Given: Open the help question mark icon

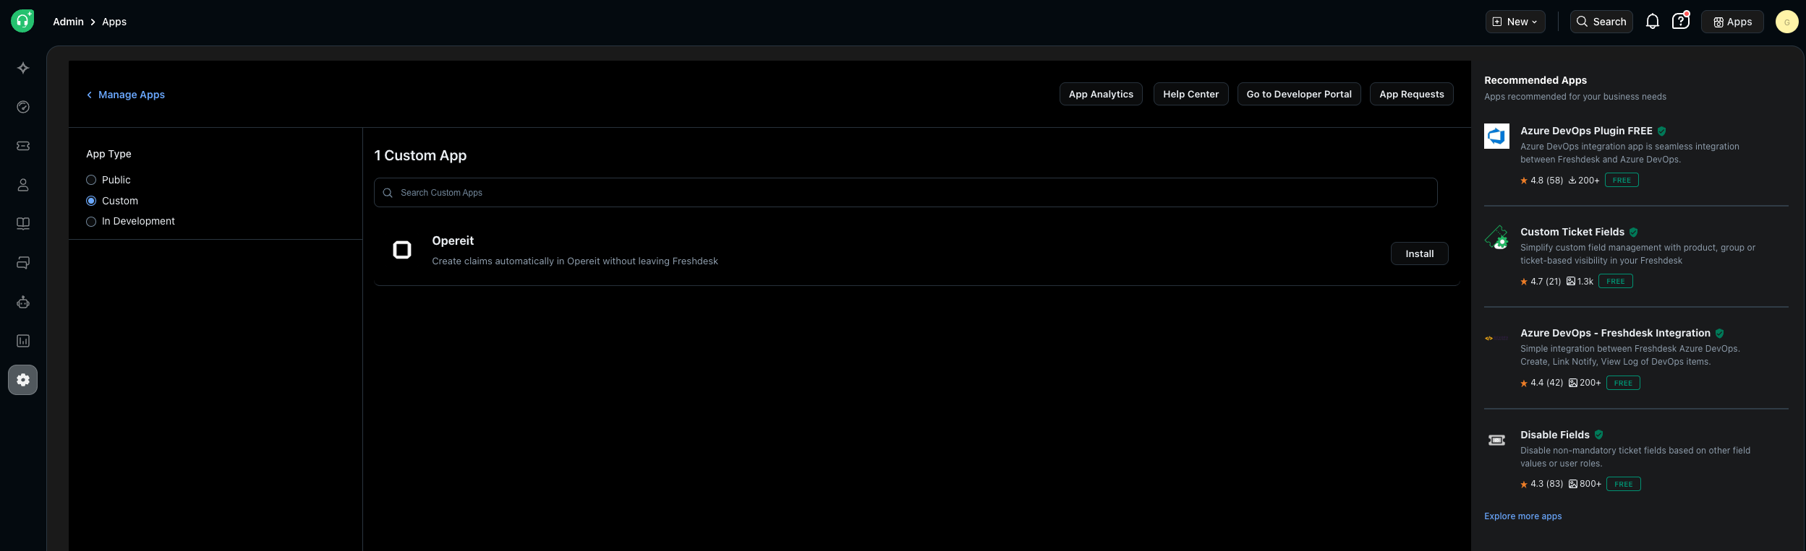Looking at the screenshot, I should (x=1681, y=21).
